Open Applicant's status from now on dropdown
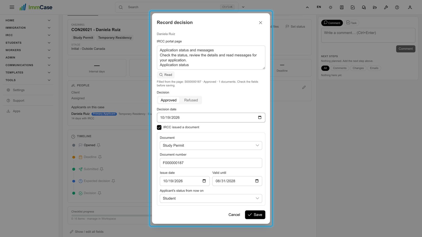Screen dimensions: 422x237 click(211, 198)
